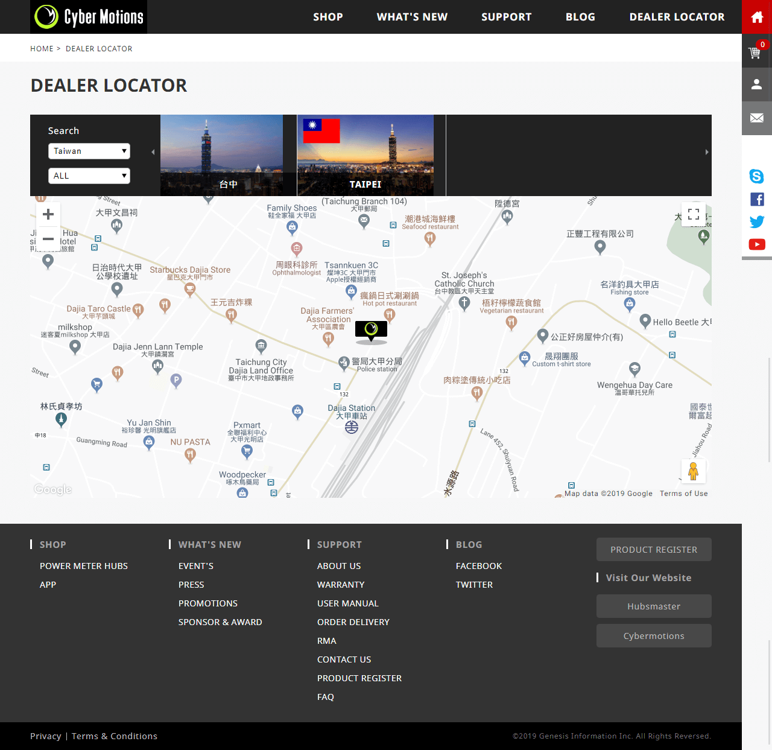Screen dimensions: 772x750
Task: Toggle fullscreen map view
Action: pos(693,214)
